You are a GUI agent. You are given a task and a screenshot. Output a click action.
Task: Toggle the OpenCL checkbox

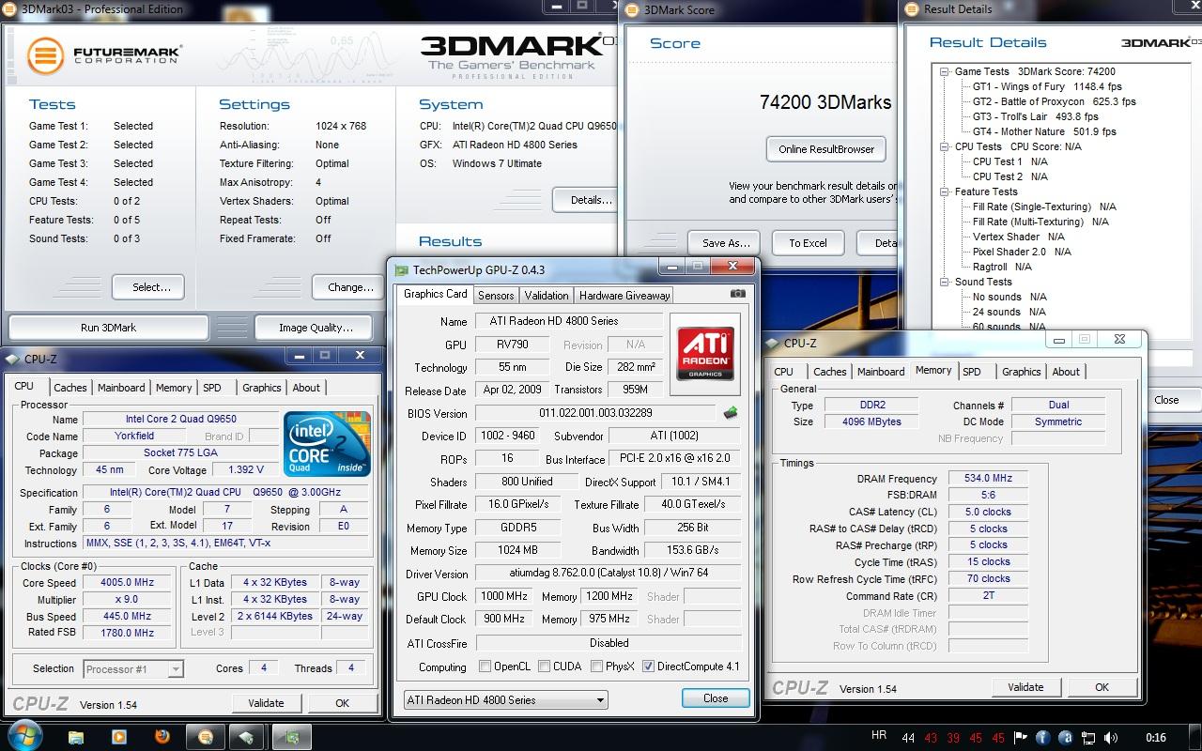coord(485,667)
